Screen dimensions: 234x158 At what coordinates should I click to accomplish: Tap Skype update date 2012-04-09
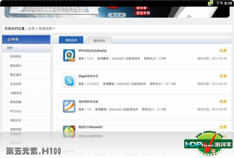pyautogui.click(x=219, y=84)
